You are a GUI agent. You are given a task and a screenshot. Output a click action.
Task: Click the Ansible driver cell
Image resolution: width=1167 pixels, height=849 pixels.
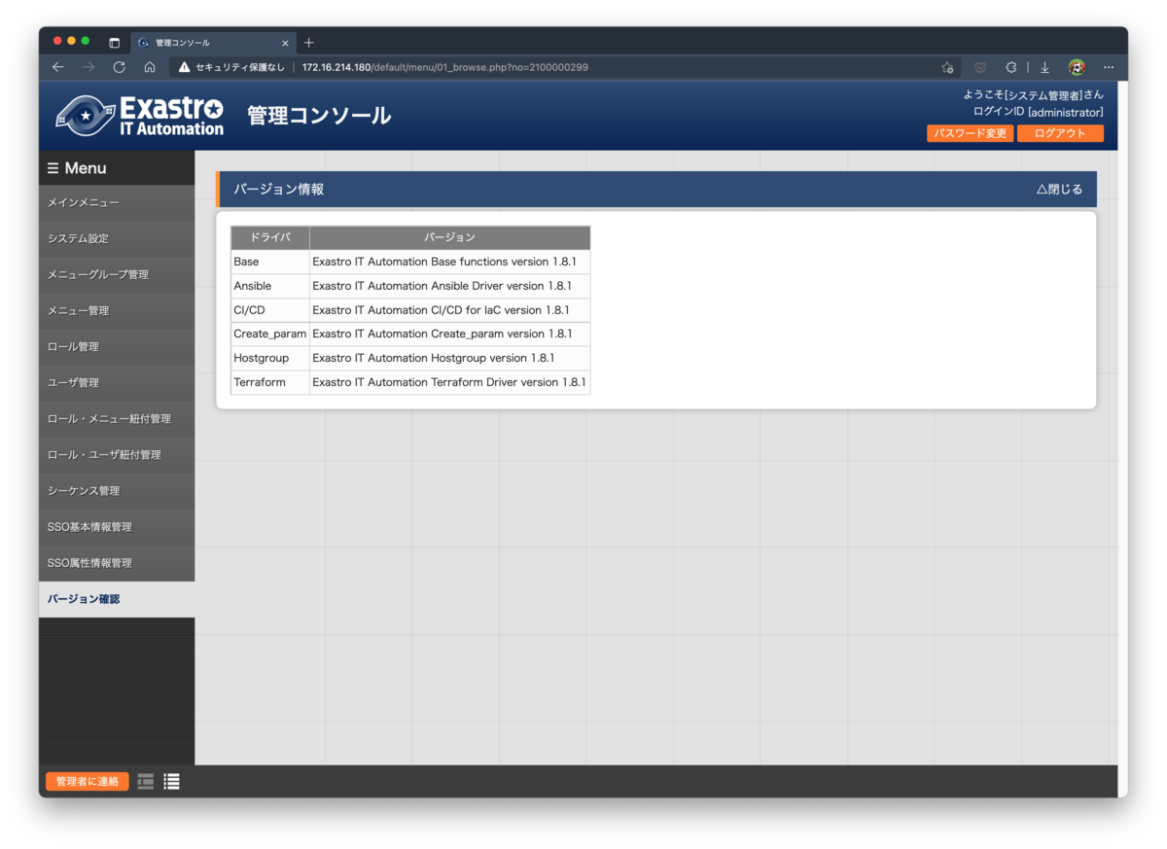coord(270,286)
